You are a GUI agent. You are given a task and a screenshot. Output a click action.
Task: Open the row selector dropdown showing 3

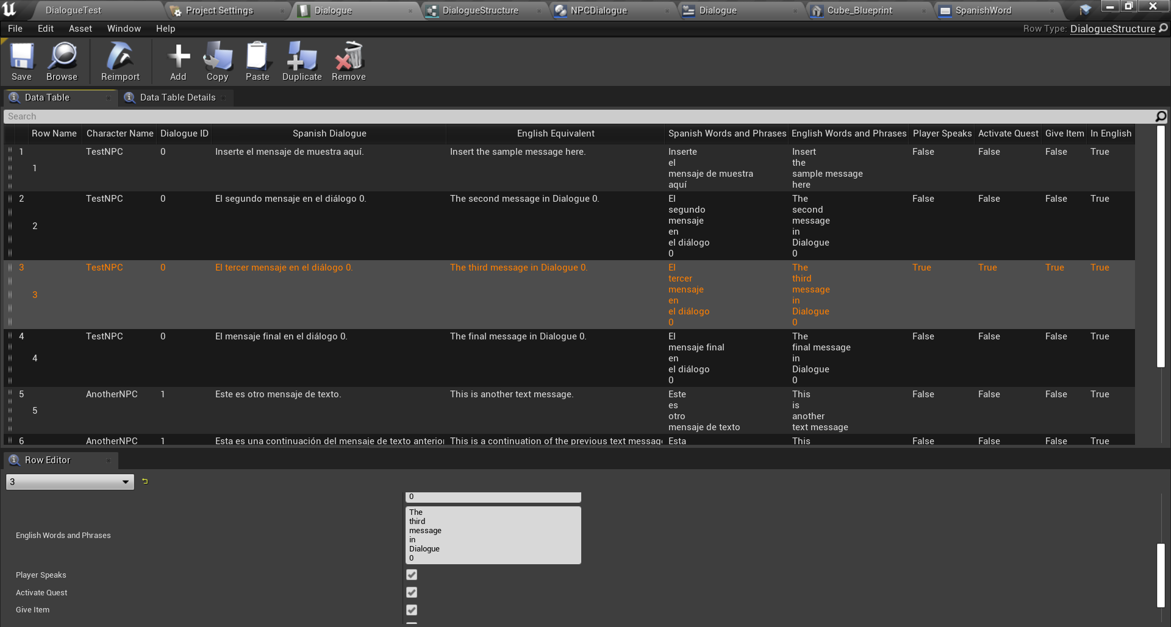70,482
